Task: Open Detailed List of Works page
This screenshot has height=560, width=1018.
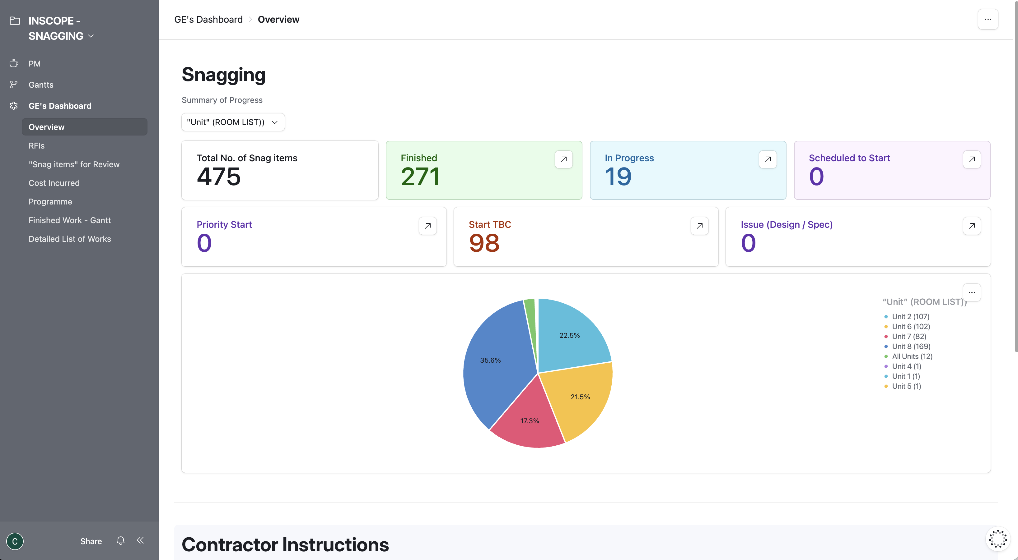Action: [x=70, y=239]
